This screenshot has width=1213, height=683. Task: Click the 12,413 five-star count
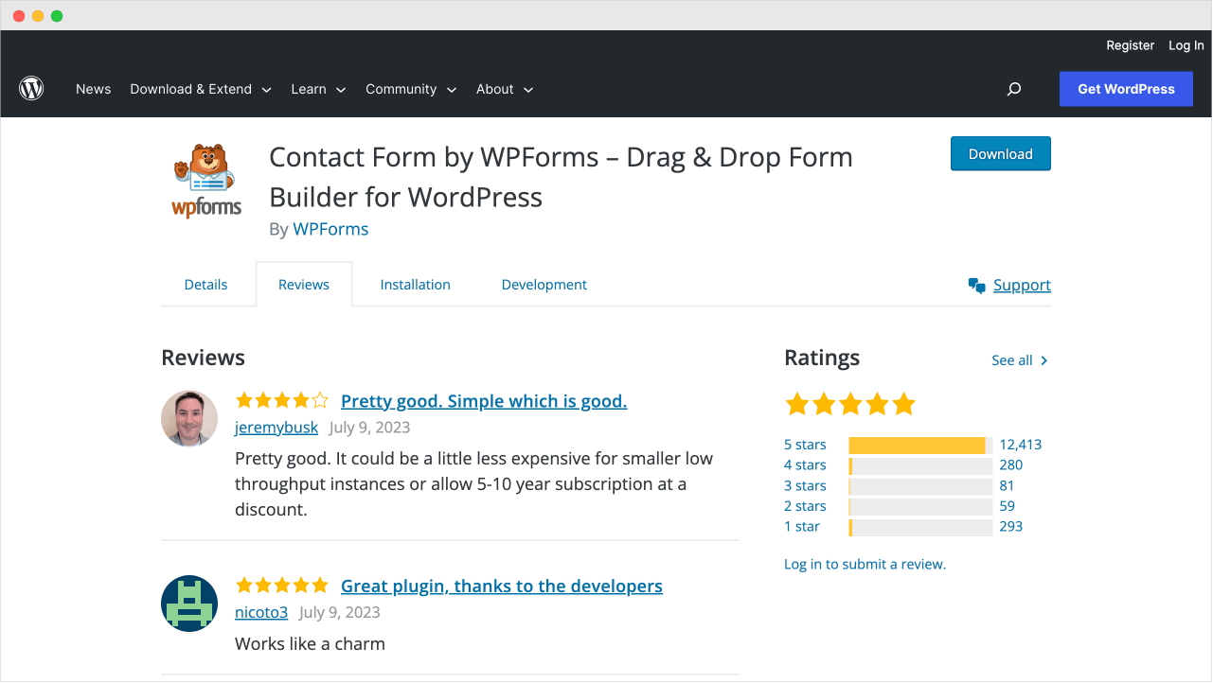point(1020,445)
